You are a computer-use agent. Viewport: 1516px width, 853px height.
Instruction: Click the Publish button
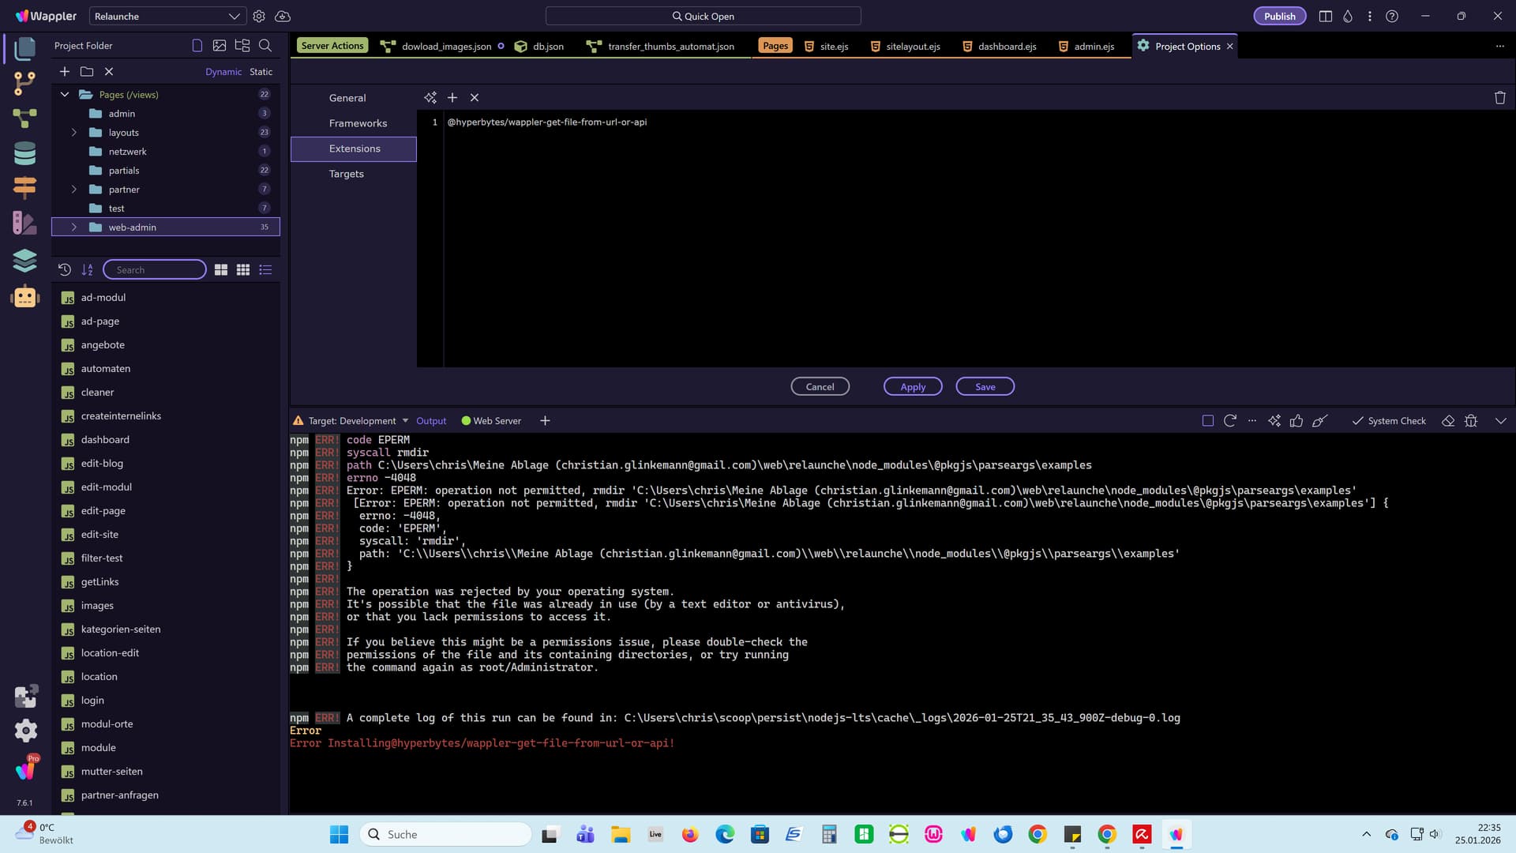[x=1278, y=16]
